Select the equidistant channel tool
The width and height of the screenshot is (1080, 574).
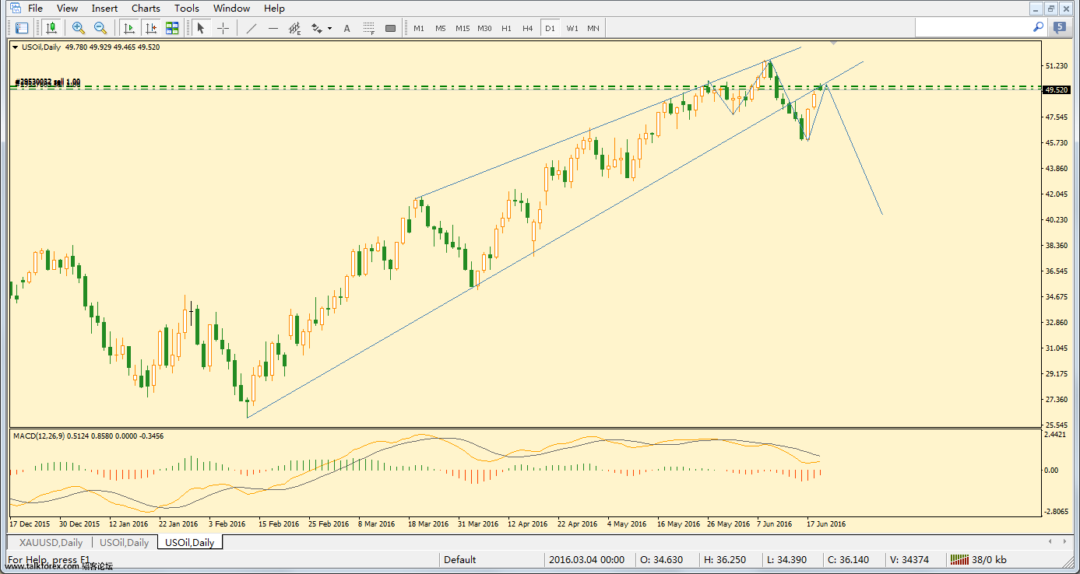295,28
